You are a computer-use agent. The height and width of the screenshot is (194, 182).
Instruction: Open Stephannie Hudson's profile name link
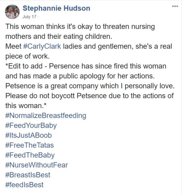click(56, 9)
